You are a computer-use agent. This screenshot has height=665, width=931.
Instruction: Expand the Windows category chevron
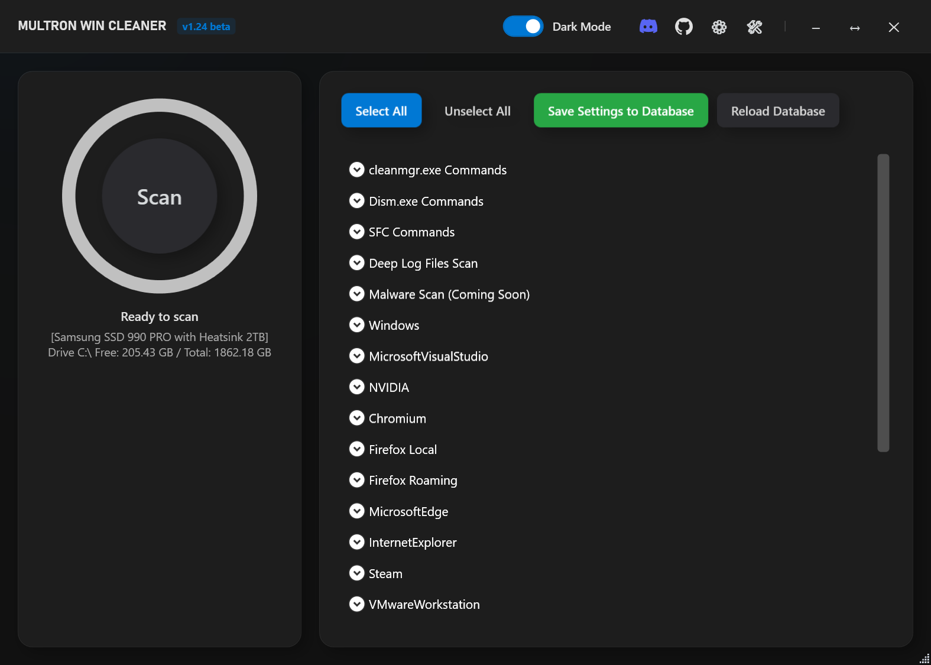[x=357, y=325]
